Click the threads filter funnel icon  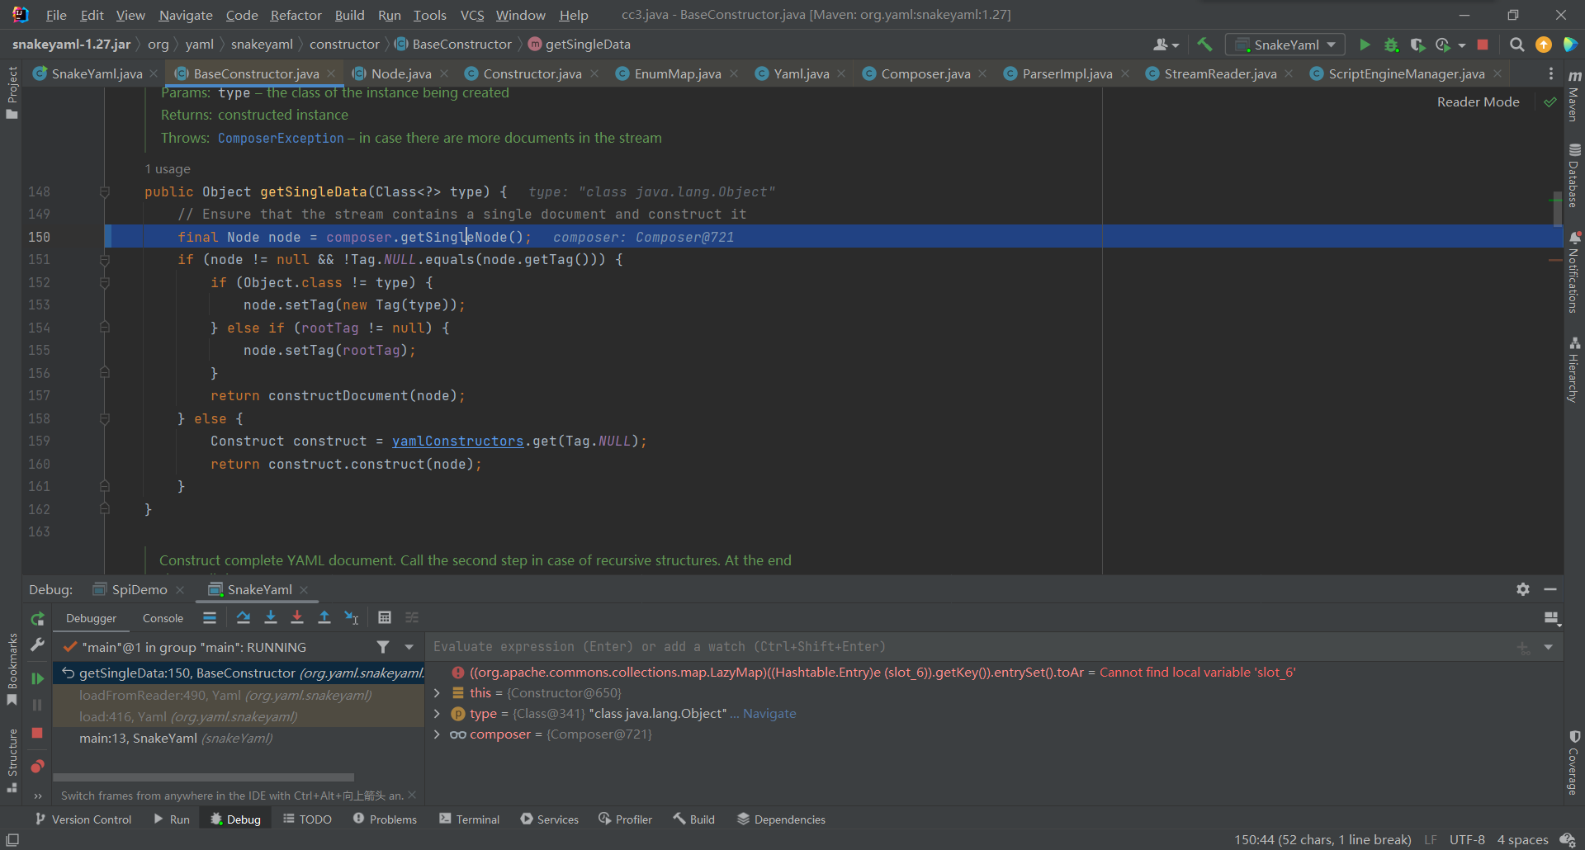coord(383,647)
